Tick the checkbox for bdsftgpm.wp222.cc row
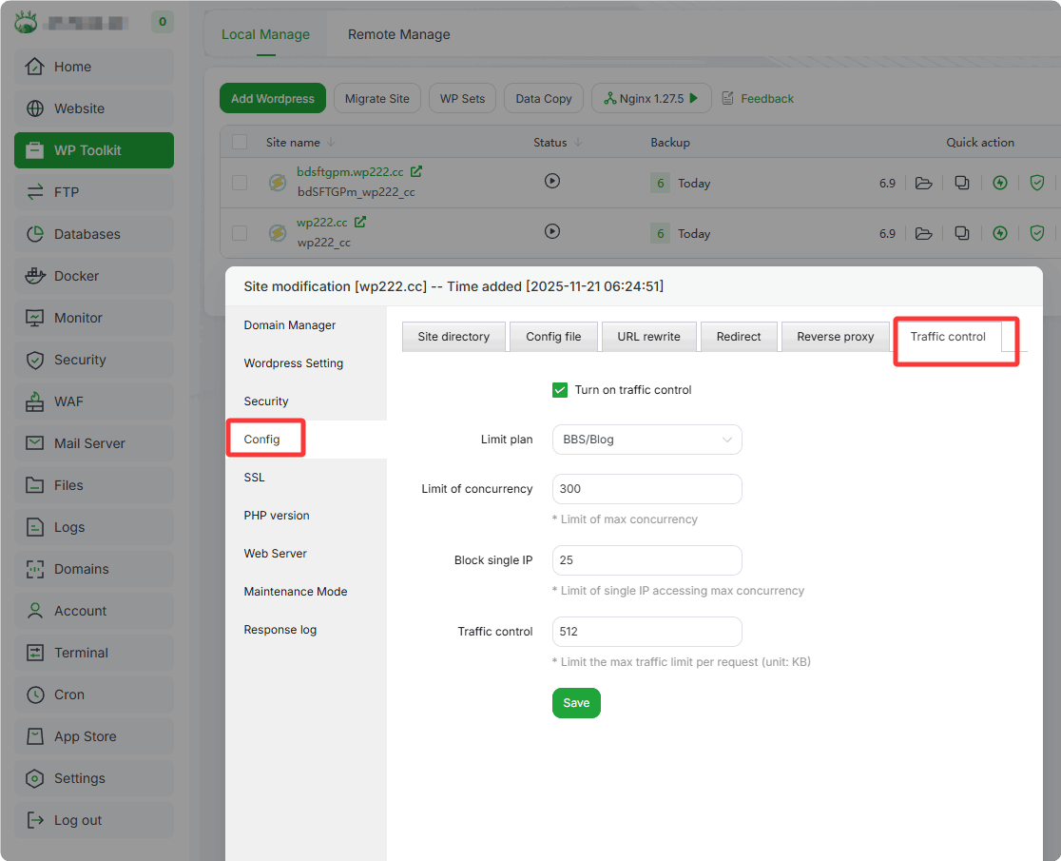 click(x=240, y=183)
